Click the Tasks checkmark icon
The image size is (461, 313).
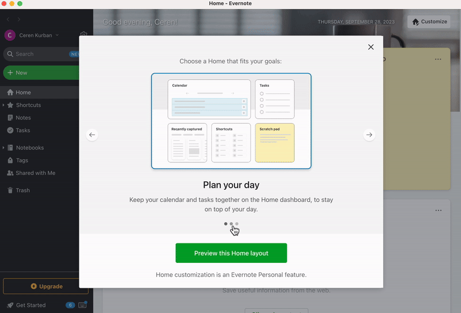pyautogui.click(x=10, y=131)
